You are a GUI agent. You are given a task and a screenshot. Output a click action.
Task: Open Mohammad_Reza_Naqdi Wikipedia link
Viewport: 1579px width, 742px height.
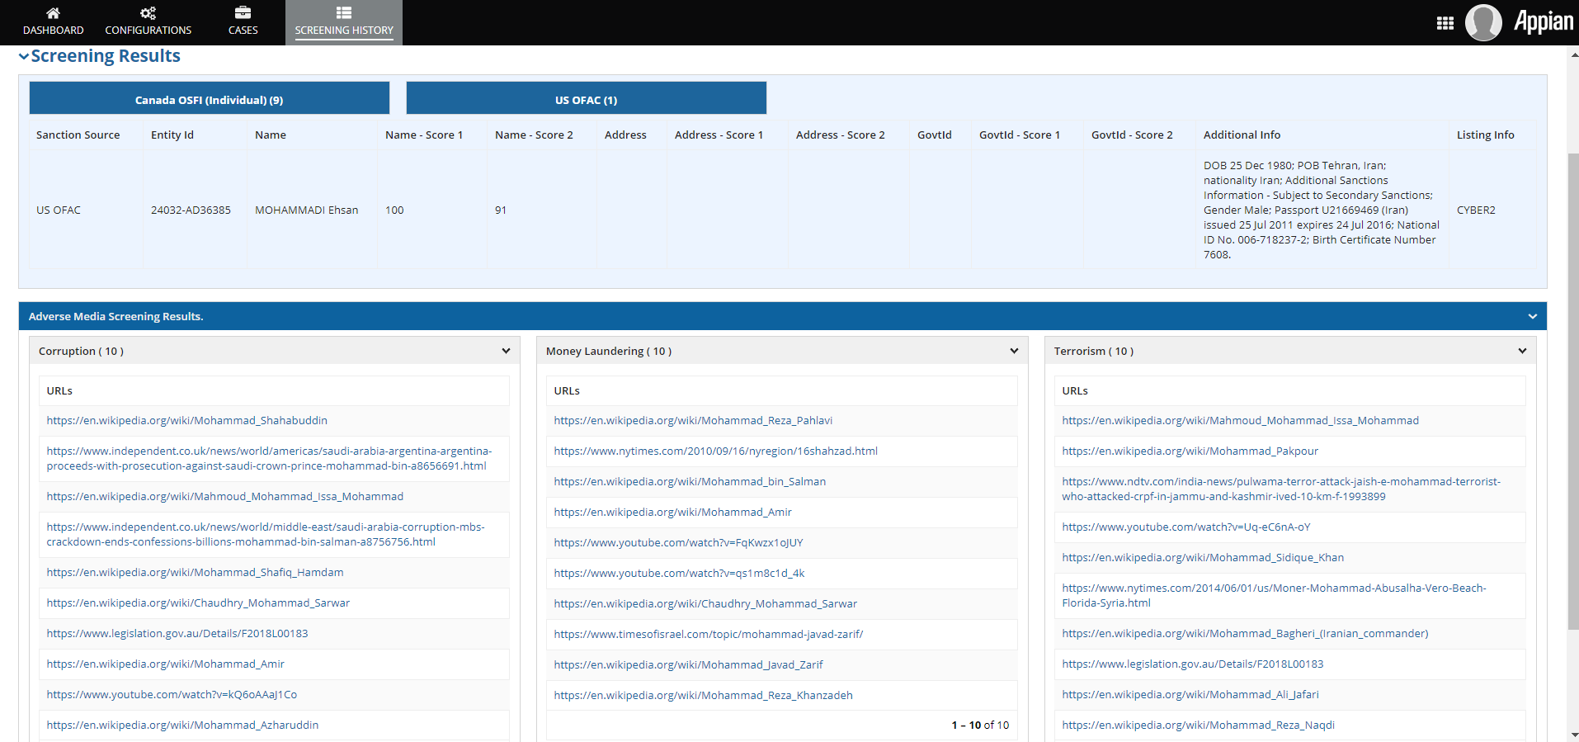(x=1198, y=725)
